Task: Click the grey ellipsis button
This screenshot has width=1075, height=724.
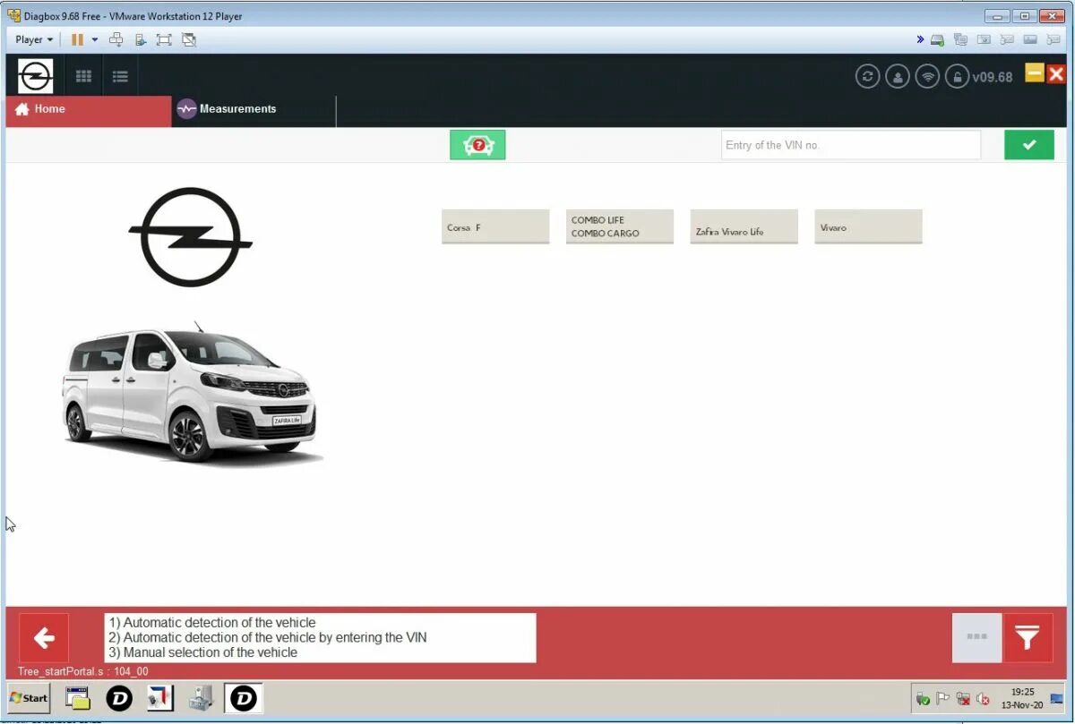Action: point(976,638)
